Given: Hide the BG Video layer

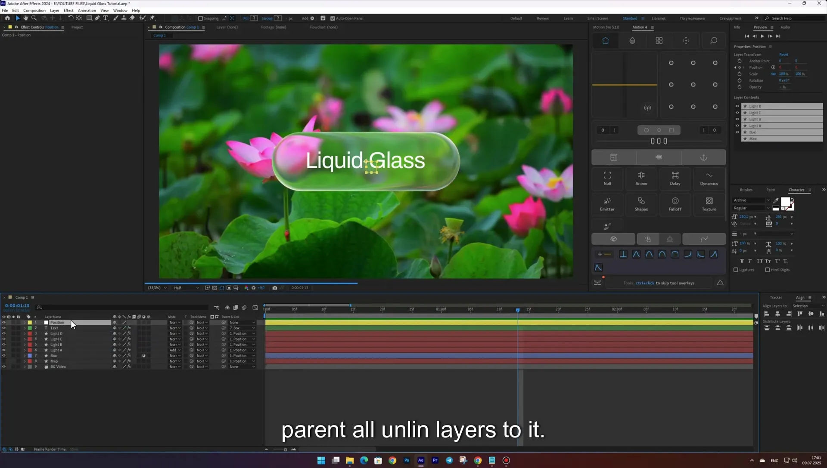Looking at the screenshot, I should pyautogui.click(x=4, y=367).
